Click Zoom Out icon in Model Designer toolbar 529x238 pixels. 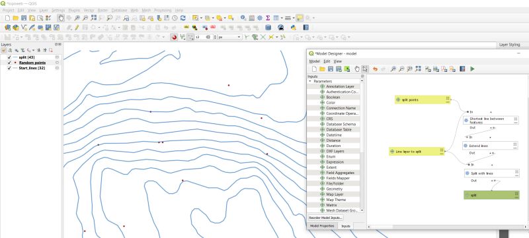coord(401,69)
